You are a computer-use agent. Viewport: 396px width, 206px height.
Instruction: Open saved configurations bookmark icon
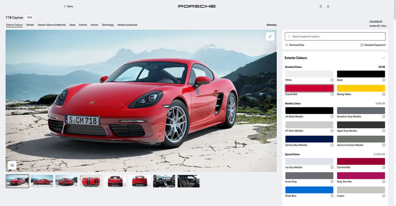click(321, 6)
